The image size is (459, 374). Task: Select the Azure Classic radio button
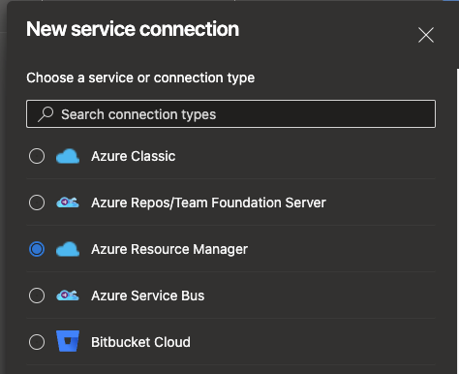click(37, 156)
